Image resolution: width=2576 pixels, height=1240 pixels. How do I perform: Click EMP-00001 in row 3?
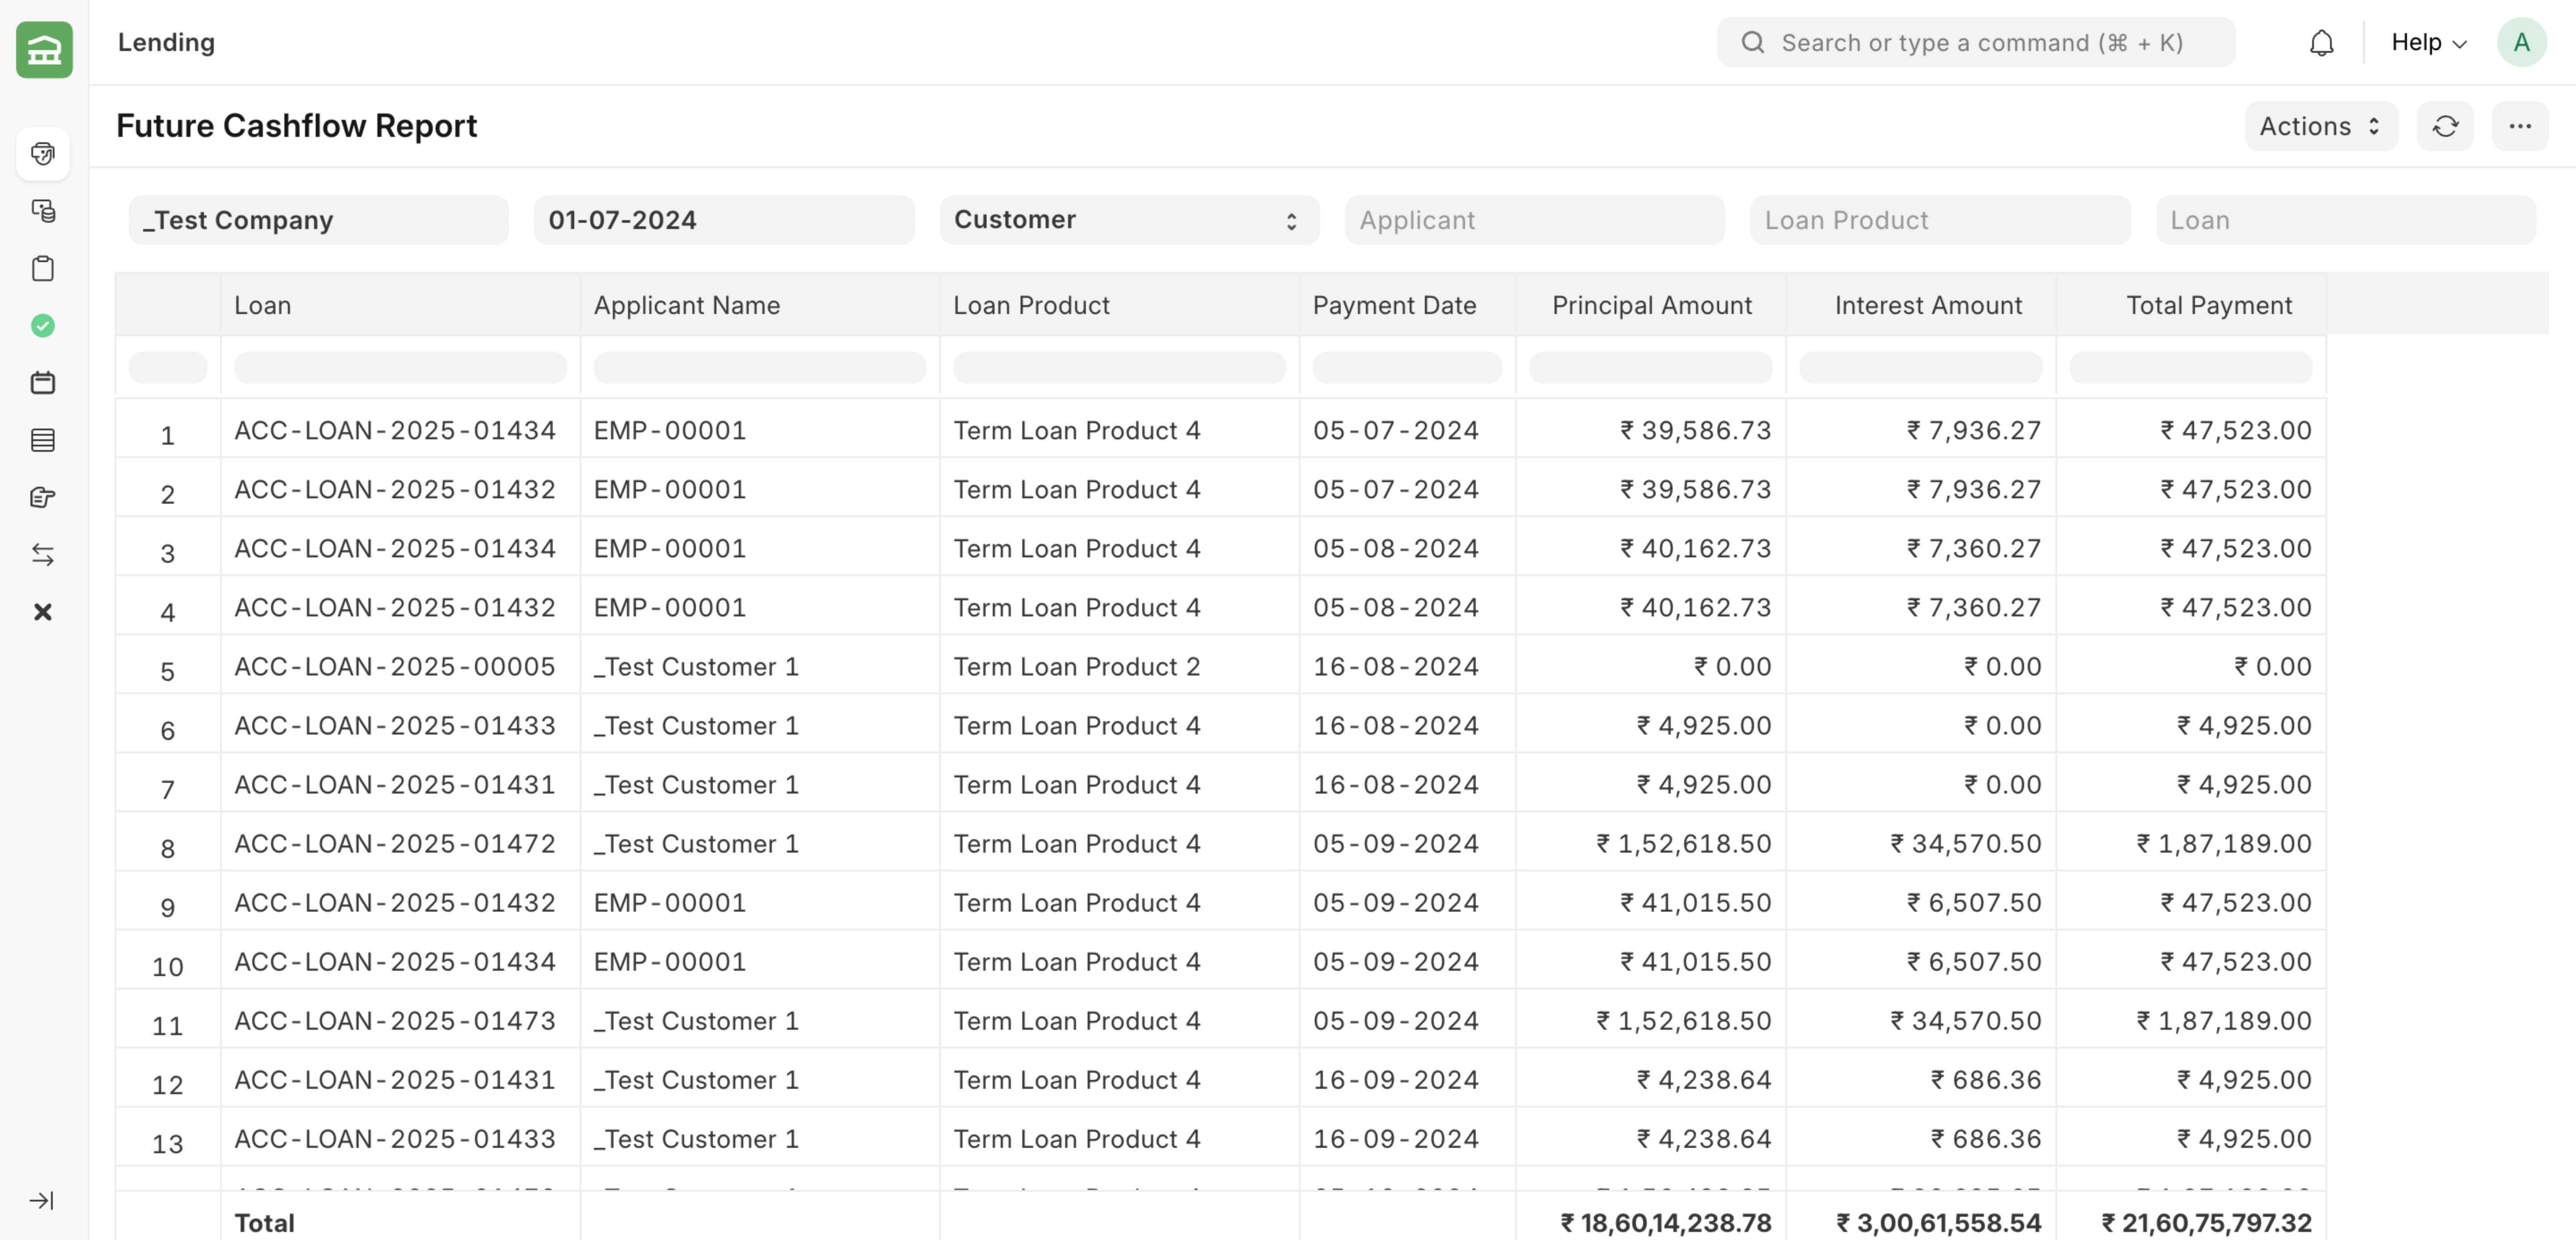click(670, 548)
